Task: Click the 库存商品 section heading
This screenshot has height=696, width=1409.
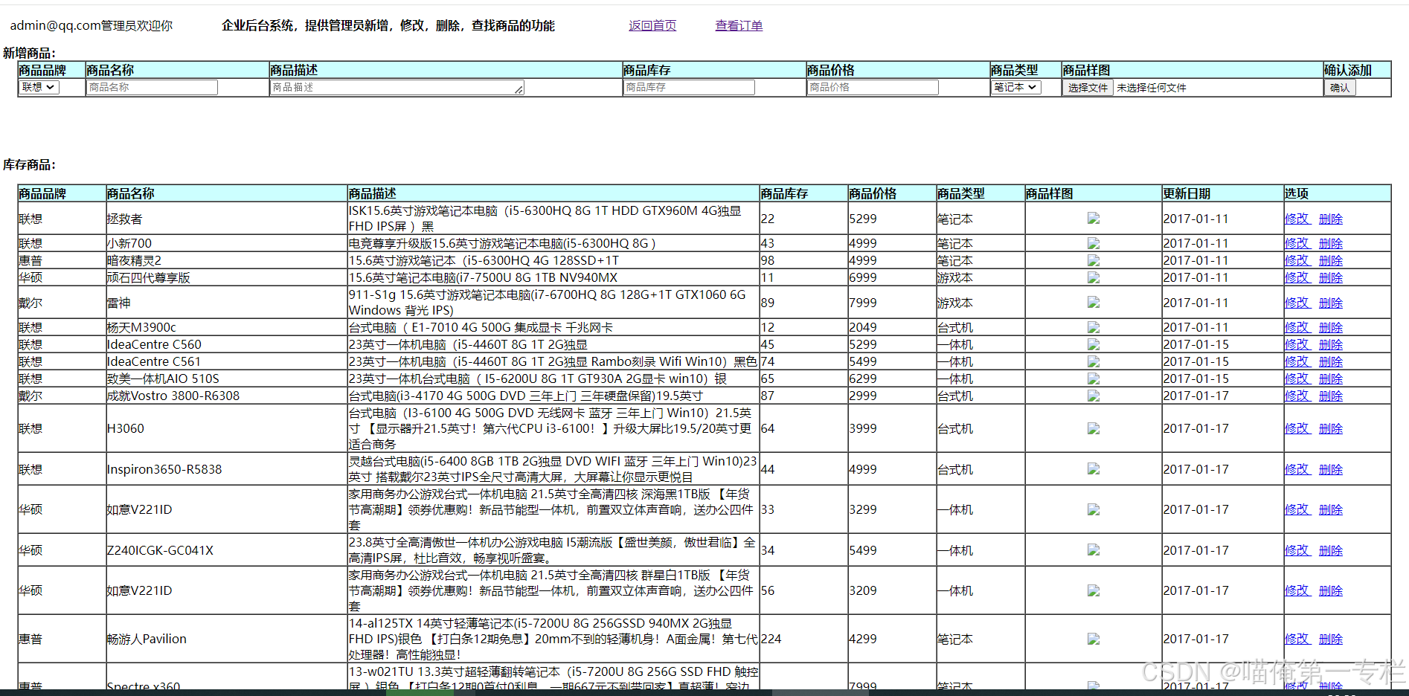Action: (29, 164)
